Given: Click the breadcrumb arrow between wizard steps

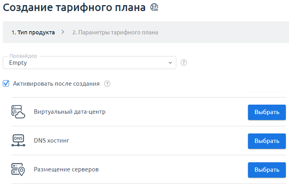Looking at the screenshot, I should click(63, 32).
